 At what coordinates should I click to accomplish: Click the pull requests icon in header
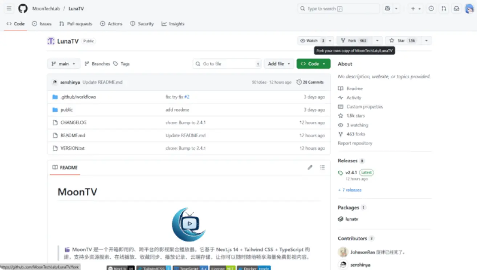(x=444, y=9)
